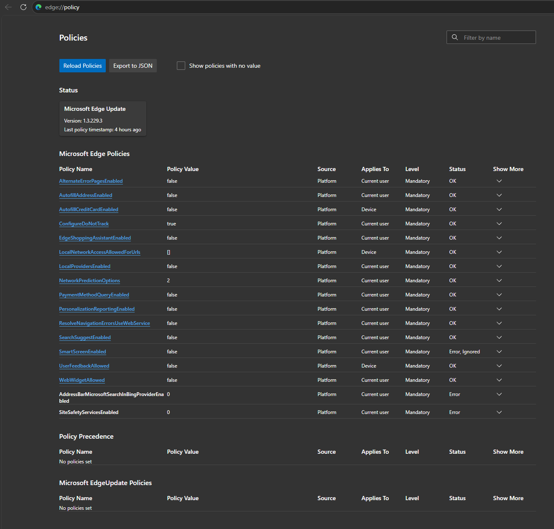Viewport: 554px width, 529px height.
Task: Expand the NetworkPredictionOptions row details
Action: coord(499,281)
